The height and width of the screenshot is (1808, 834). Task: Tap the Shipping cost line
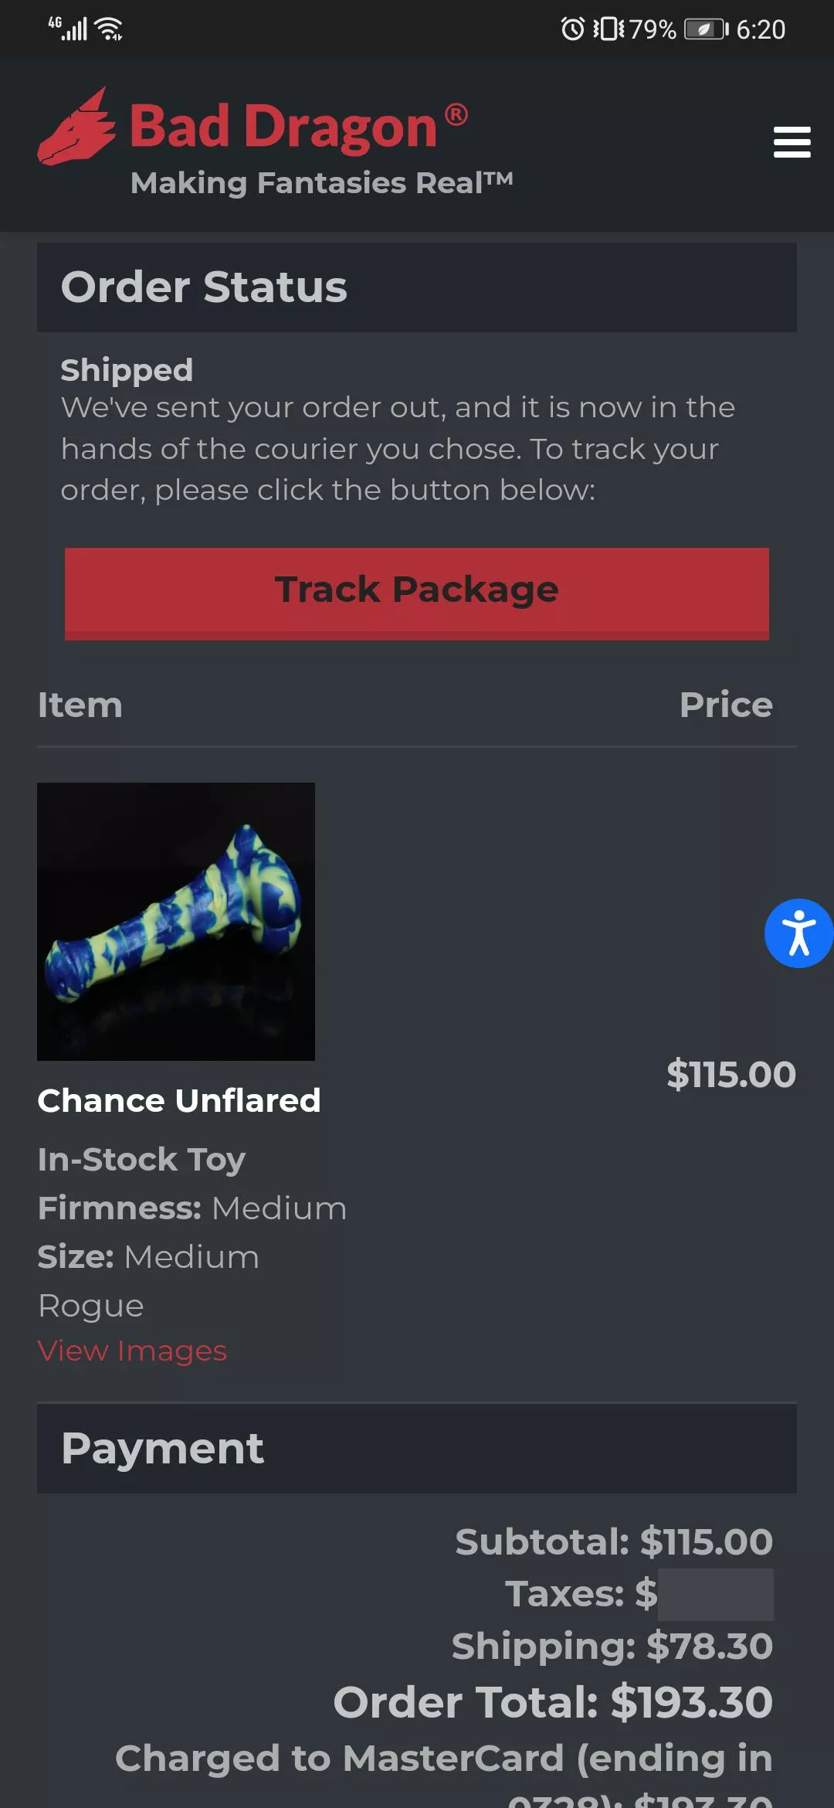tap(612, 1647)
